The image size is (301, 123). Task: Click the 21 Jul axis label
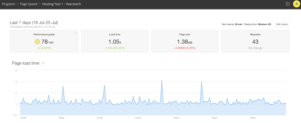[100, 117]
